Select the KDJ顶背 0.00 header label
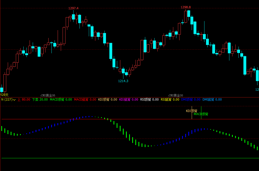The height and width of the screenshot is (171, 259). pos(108,100)
